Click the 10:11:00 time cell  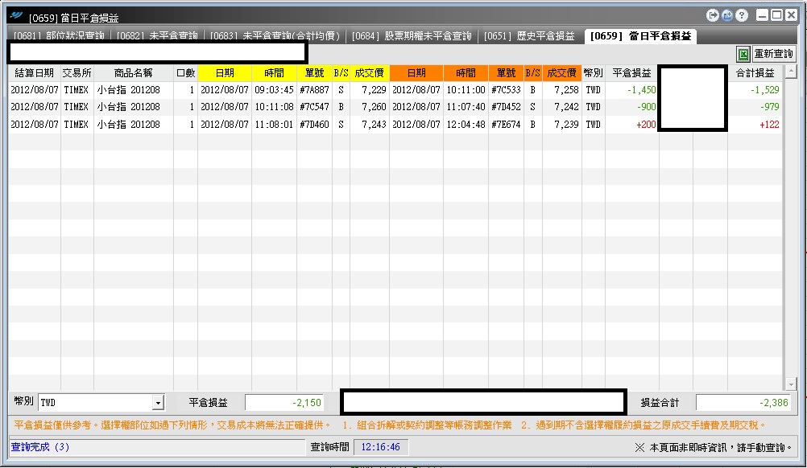tap(466, 90)
